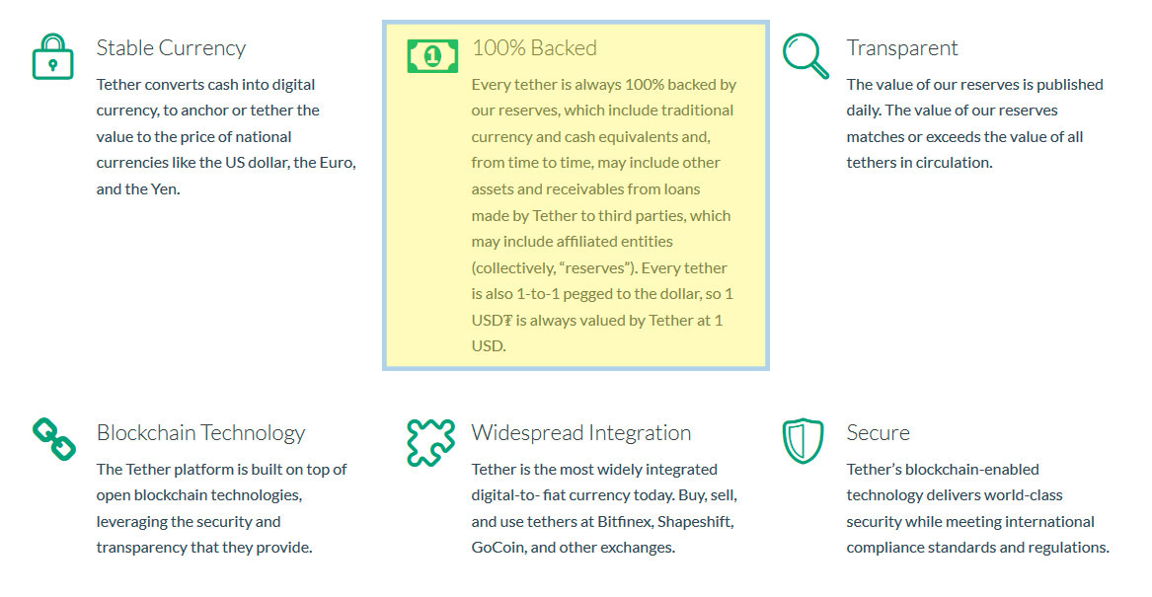The width and height of the screenshot is (1152, 597).
Task: Click the dollar bill icon
Action: pyautogui.click(x=432, y=56)
